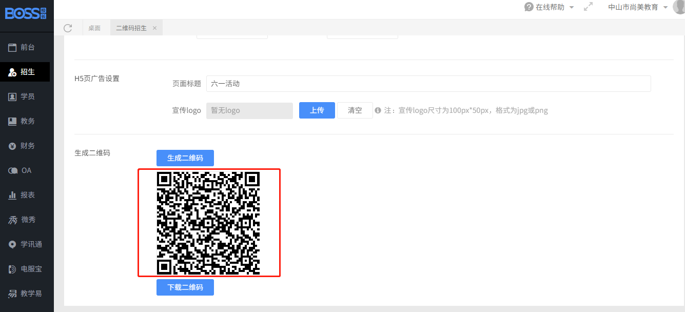Open the 中山市尚美教育 account dropdown
Image resolution: width=685 pixels, height=312 pixels.
(x=666, y=8)
